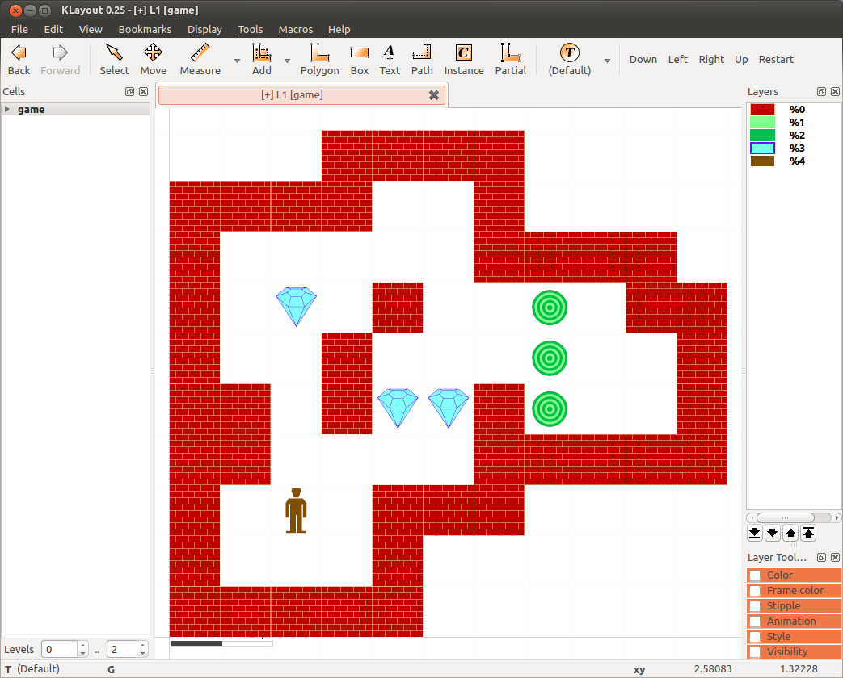This screenshot has height=678, width=843.
Task: Activate the Partial selection tool
Action: (x=510, y=60)
